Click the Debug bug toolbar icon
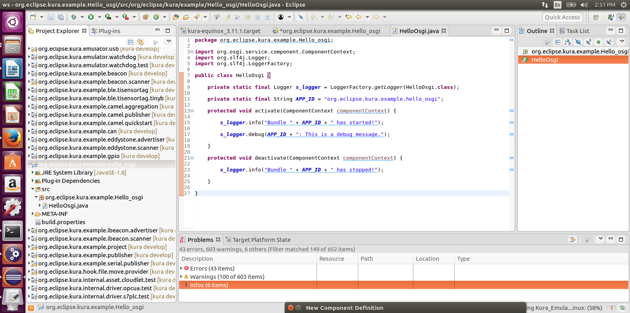The width and height of the screenshot is (630, 313). click(74, 17)
